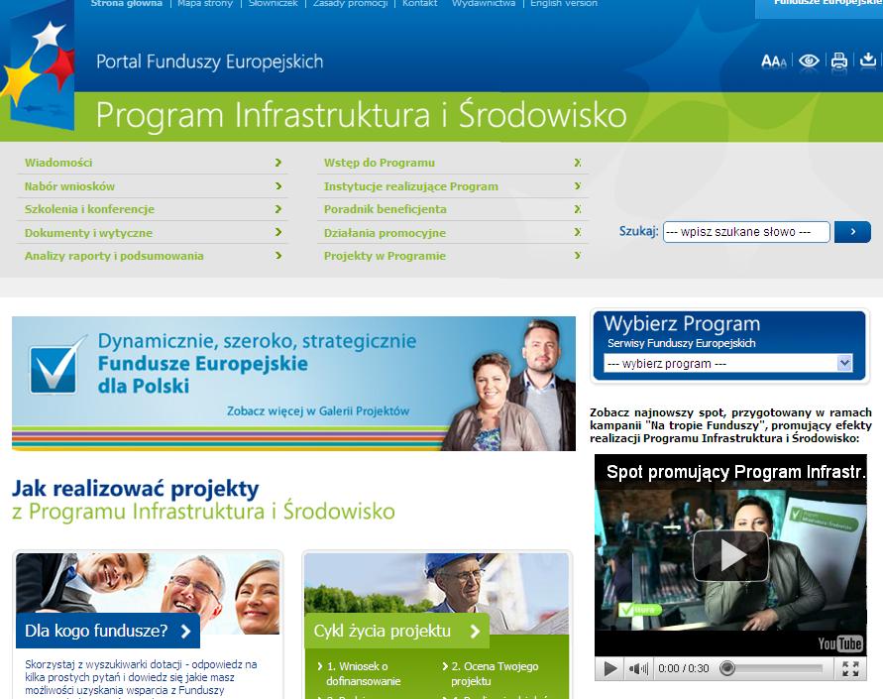Click the arrow beside Wstęp do Programu
Screen dimensions: 883x699
(577, 163)
